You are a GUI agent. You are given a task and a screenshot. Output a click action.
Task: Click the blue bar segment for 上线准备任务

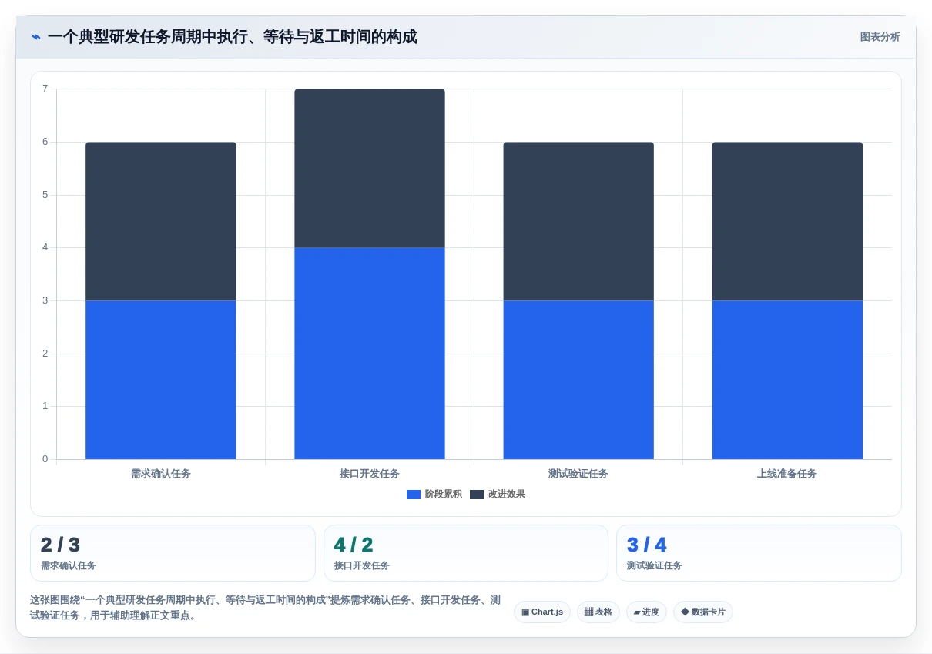tap(787, 380)
